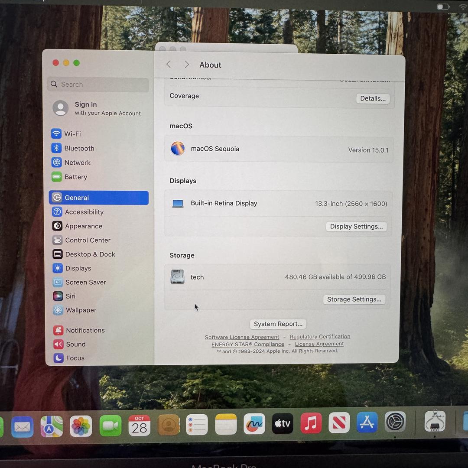Open App Store from the Dock

(367, 422)
